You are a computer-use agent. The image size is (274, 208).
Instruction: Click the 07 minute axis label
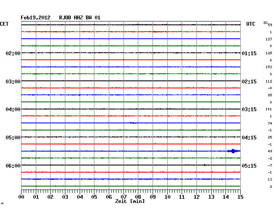pyautogui.click(x=124, y=197)
